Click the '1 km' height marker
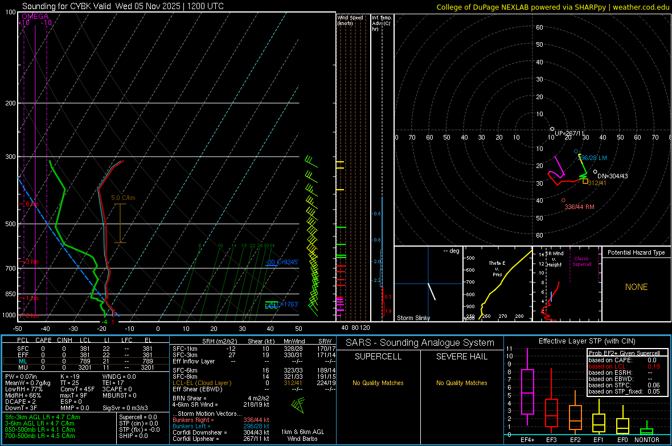The height and width of the screenshot is (446, 672). point(31,298)
